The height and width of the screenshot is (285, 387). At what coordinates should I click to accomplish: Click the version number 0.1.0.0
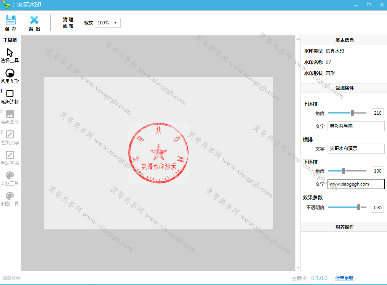319,278
